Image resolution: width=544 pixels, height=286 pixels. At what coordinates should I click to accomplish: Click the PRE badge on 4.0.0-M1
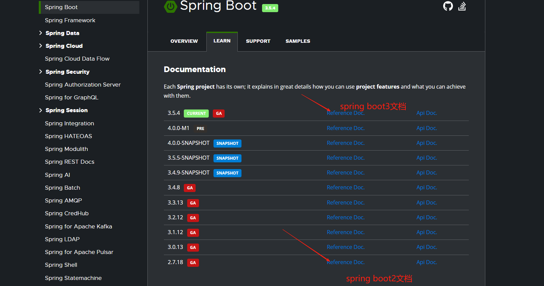pos(200,128)
